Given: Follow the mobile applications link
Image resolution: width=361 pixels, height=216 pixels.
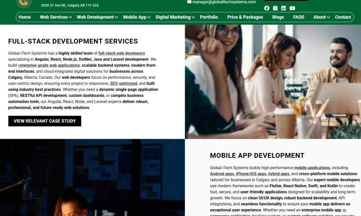Looking at the screenshot, I should [x=312, y=168].
